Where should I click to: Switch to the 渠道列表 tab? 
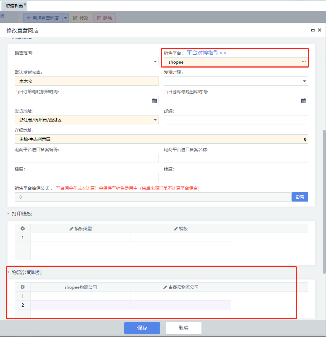pos(14,6)
